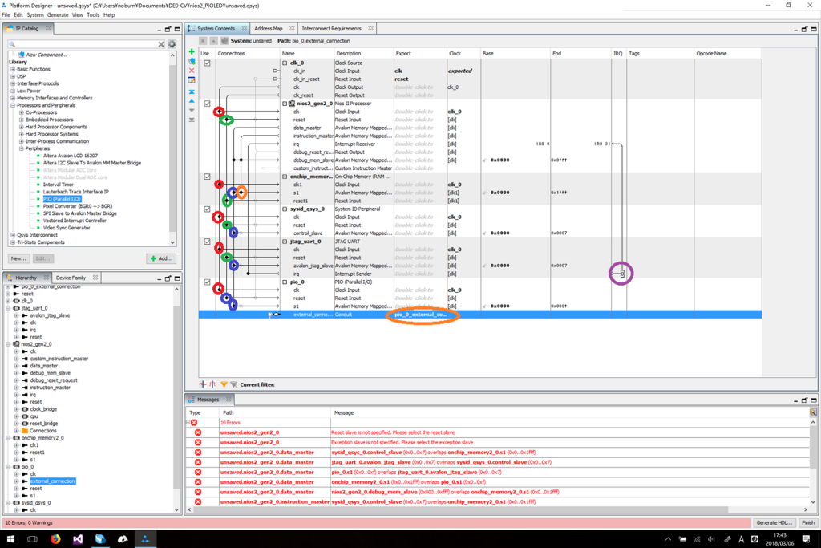This screenshot has width=821, height=548.
Task: Collapse clk_0 component in System Contents
Action: pos(285,63)
